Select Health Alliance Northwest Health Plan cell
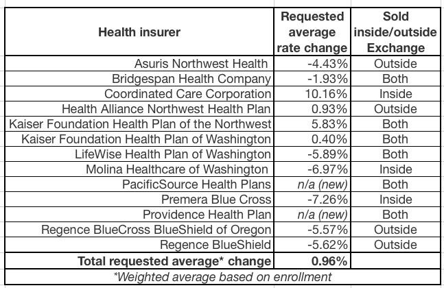Viewport: 444px width, 288px height. tap(166, 109)
